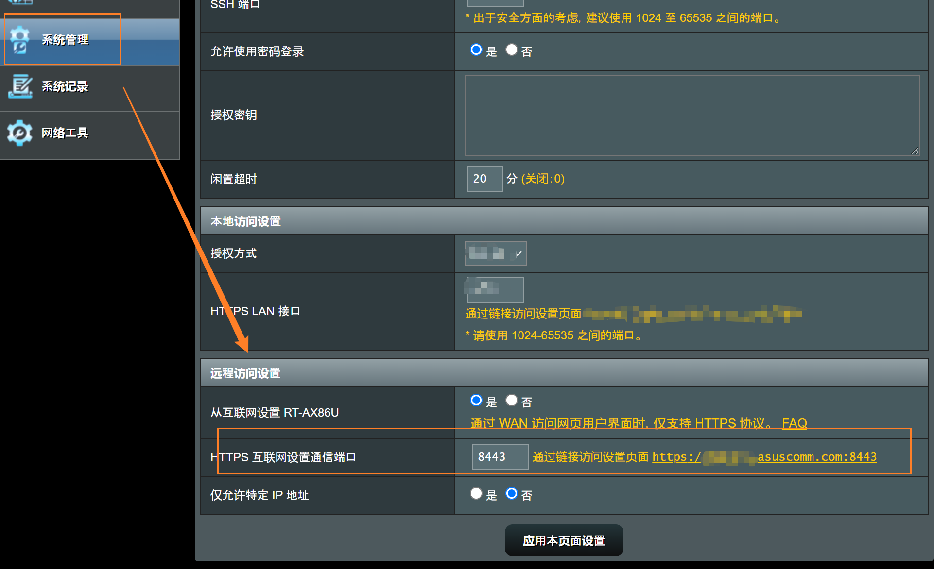
Task: Set 允许使用密码登录 to 否
Action: coord(511,50)
